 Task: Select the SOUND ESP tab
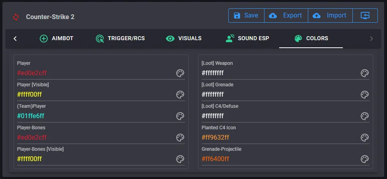(247, 39)
